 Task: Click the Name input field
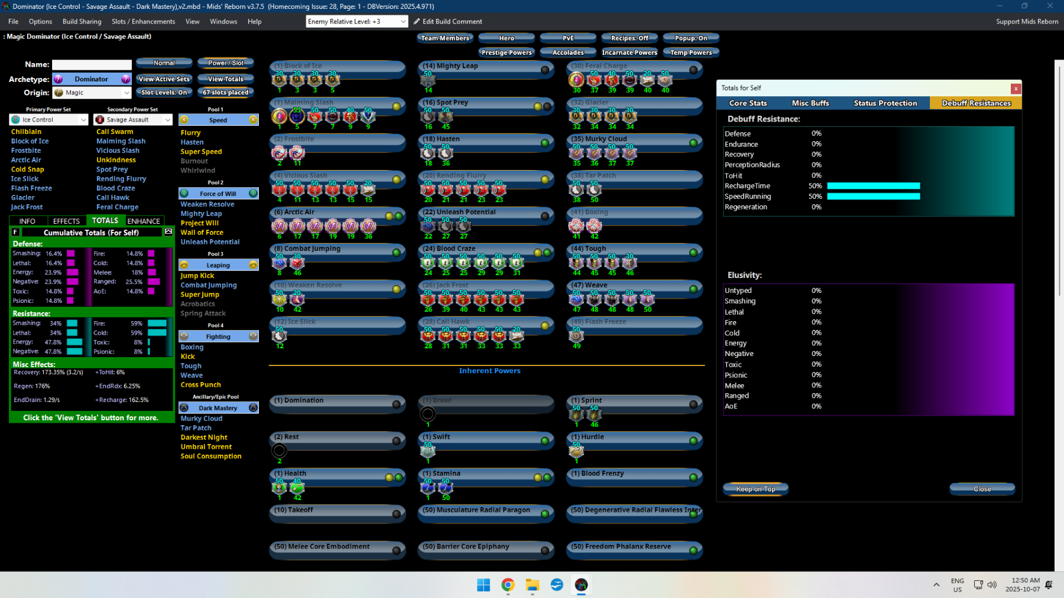pyautogui.click(x=92, y=65)
